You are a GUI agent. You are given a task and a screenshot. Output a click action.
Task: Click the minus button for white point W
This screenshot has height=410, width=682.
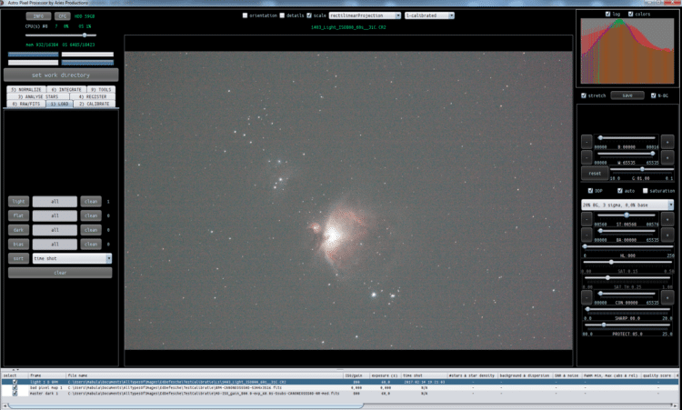tap(587, 157)
